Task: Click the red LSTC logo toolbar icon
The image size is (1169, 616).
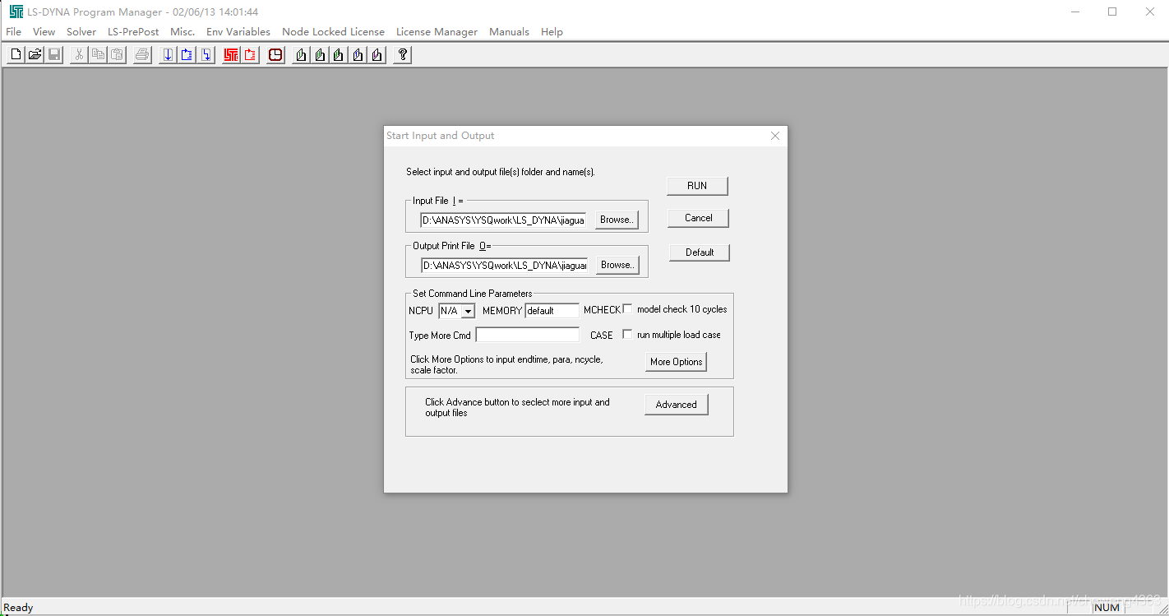Action: pos(231,55)
